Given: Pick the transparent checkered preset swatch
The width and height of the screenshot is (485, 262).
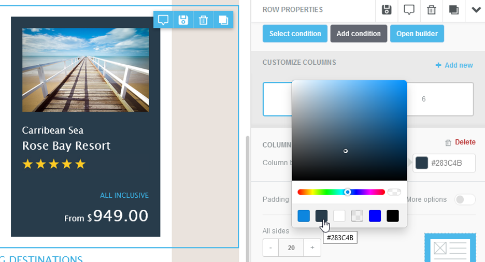Looking at the screenshot, I should [x=357, y=216].
